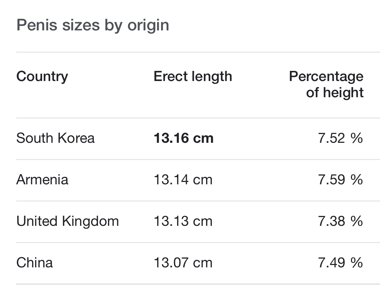The image size is (380, 292).
Task: Click the 13.07 cm value
Action: [183, 263]
